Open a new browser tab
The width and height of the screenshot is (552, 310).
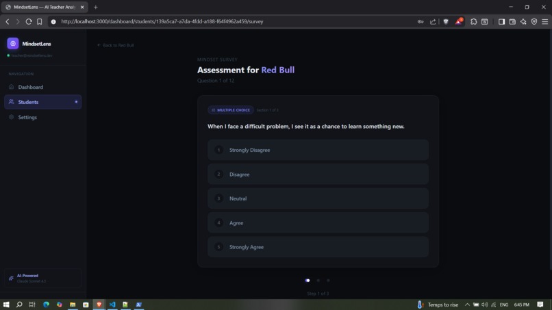pyautogui.click(x=95, y=7)
